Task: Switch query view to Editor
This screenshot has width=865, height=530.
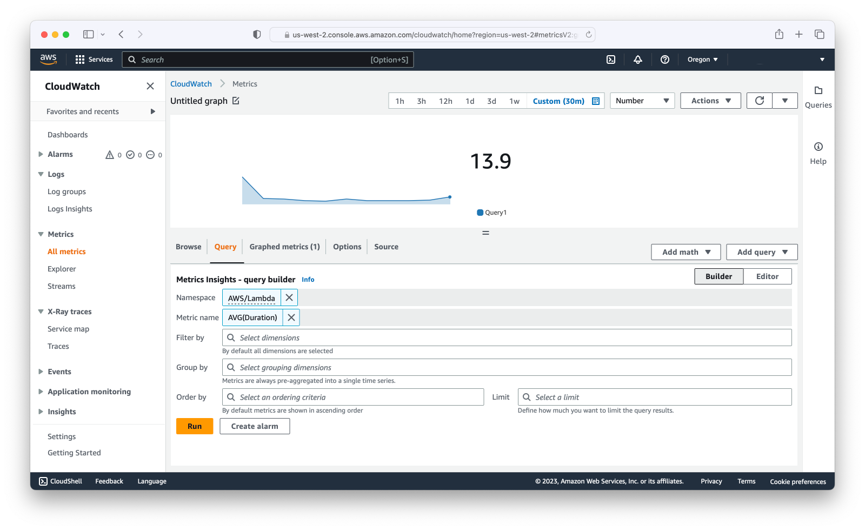Action: [767, 276]
